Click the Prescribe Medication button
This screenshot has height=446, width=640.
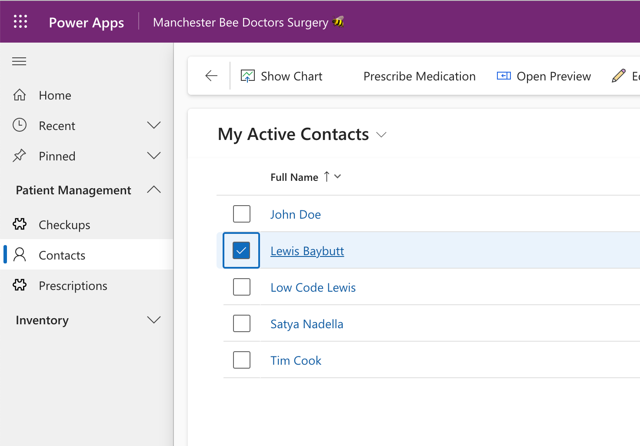click(x=419, y=77)
